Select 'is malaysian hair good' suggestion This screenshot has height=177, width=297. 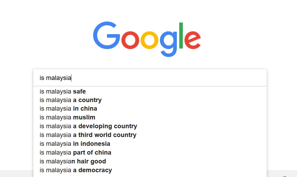pos(150,161)
